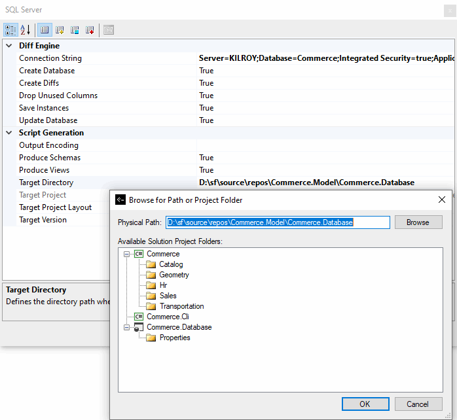Select the Hr folder label
This screenshot has height=420, width=457.
[163, 285]
